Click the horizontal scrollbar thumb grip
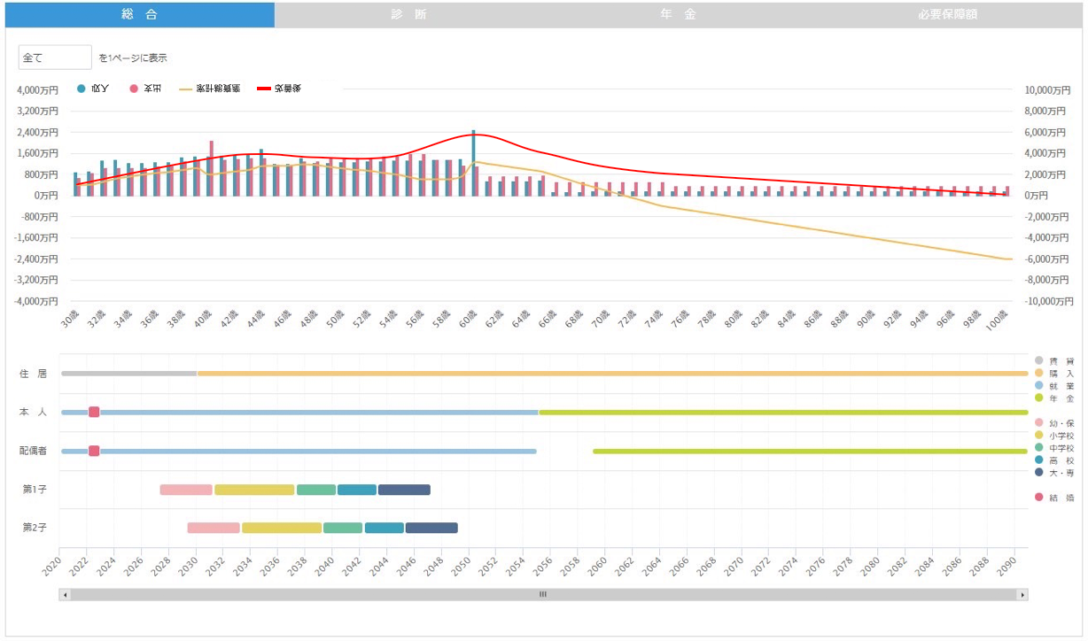Viewport: 1088px width, 641px height. 543,595
